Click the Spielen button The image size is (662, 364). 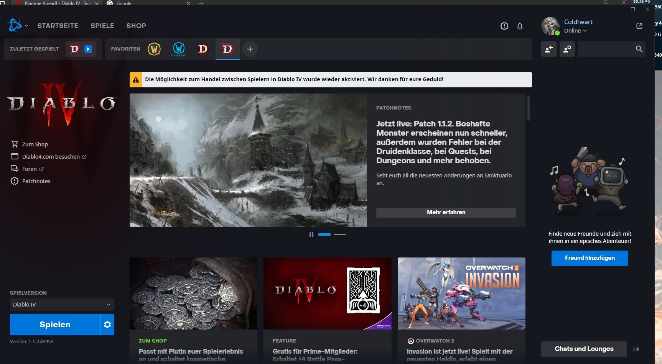tap(55, 325)
